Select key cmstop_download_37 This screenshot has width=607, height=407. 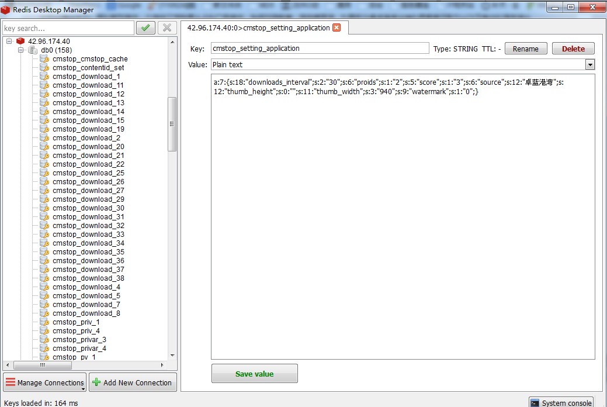[88, 270]
